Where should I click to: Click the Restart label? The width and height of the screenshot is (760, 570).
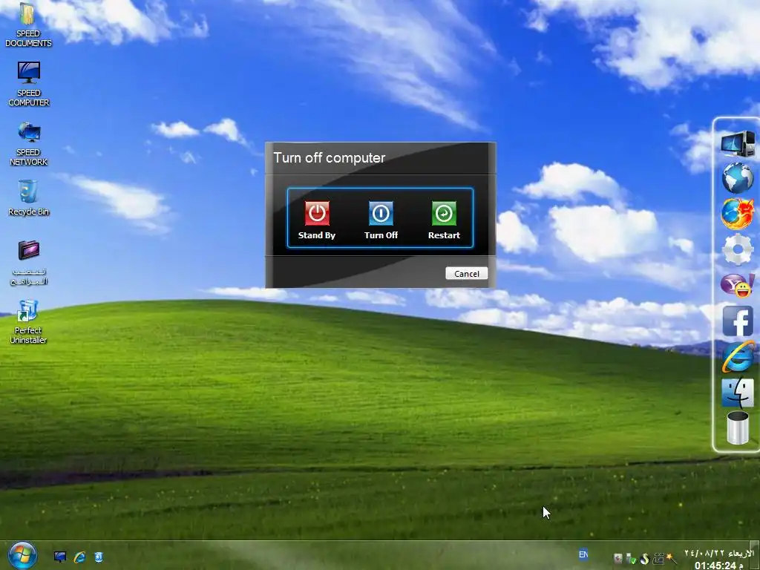tap(444, 235)
